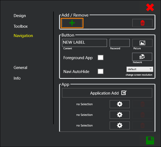161x147 pixels.
Task: Save settings with green floppy disk icon
Action: (150, 140)
